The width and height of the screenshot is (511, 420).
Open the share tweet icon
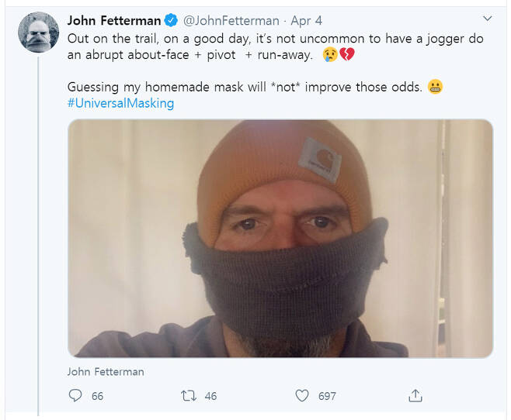point(415,396)
